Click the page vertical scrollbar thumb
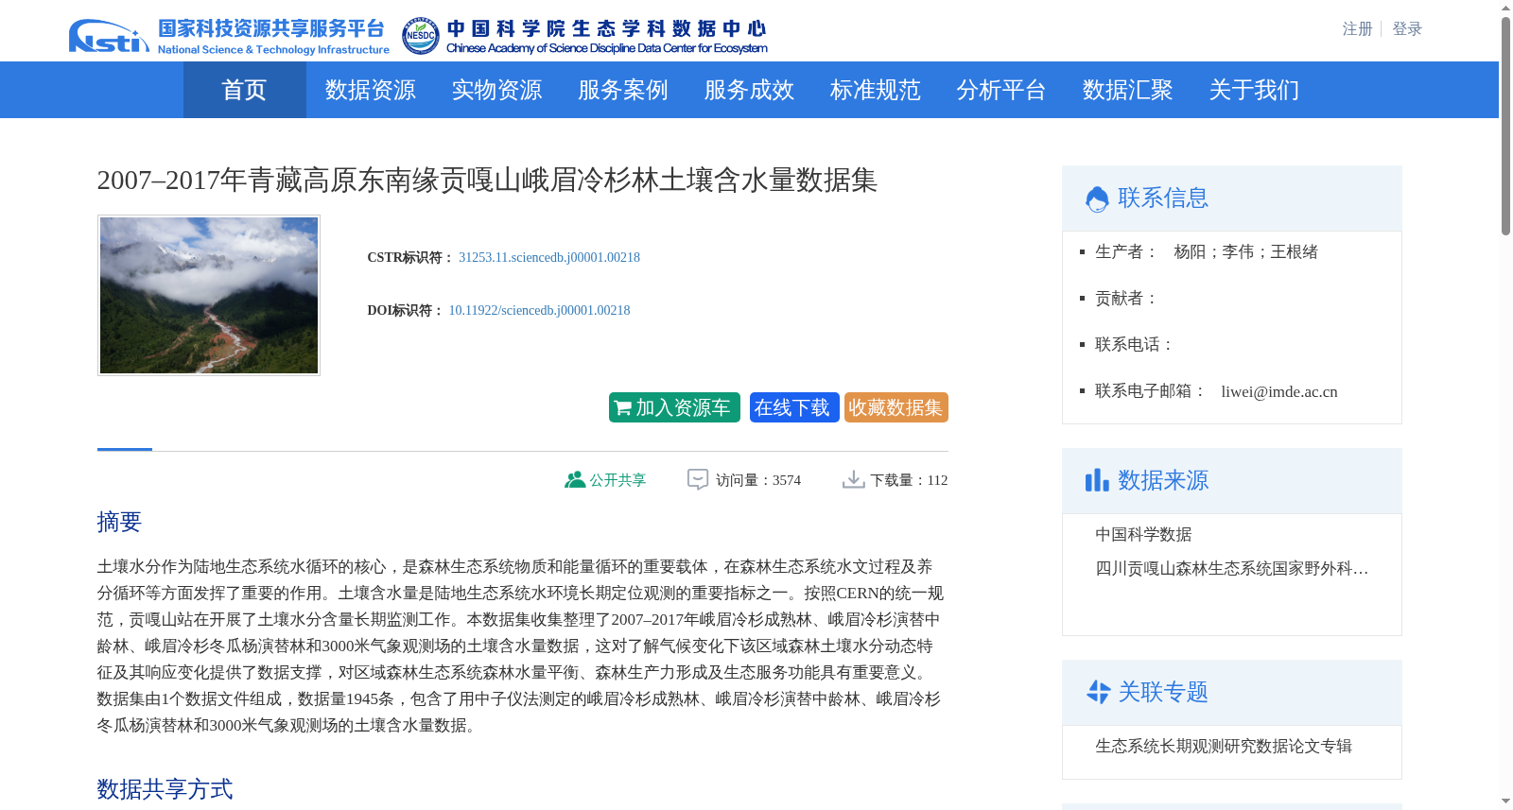 click(x=1505, y=126)
